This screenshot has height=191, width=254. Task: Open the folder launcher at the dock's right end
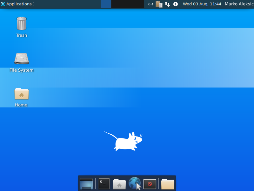point(167,184)
